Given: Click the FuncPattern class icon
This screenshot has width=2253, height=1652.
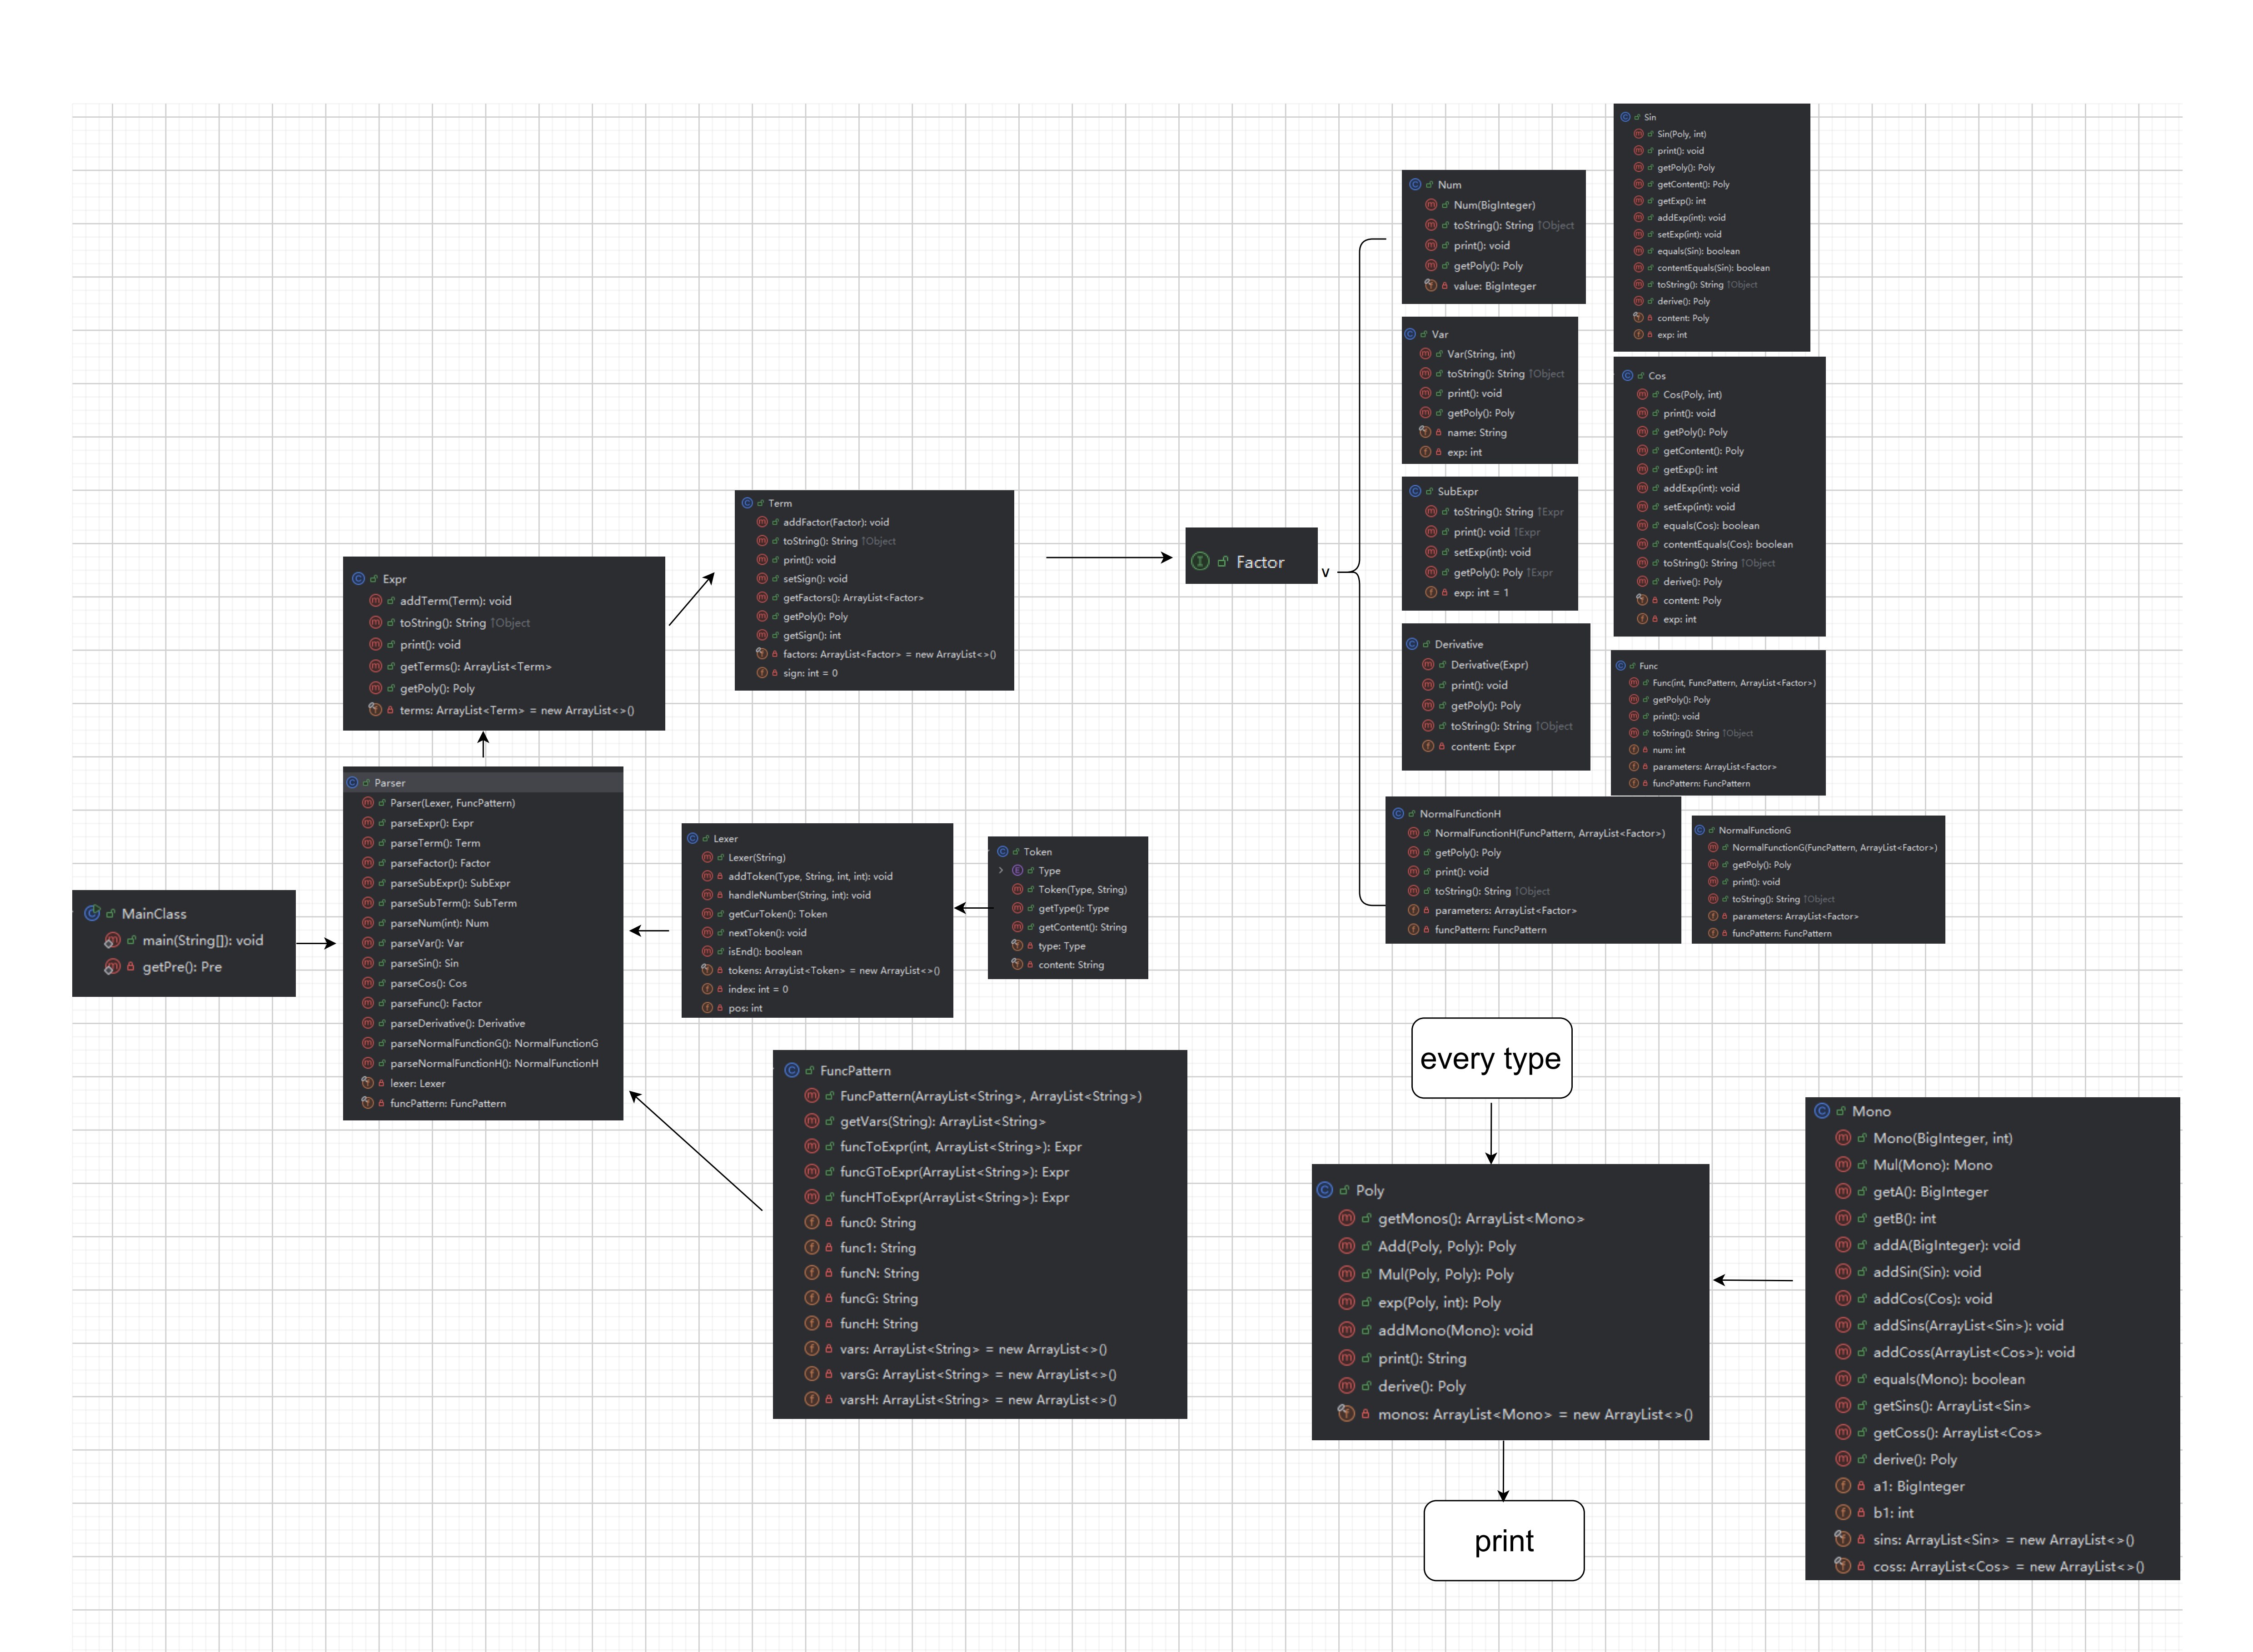Looking at the screenshot, I should tap(791, 1070).
